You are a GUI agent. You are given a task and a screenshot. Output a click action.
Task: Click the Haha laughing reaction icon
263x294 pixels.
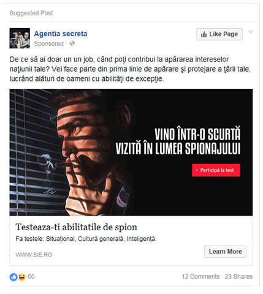tap(22, 277)
